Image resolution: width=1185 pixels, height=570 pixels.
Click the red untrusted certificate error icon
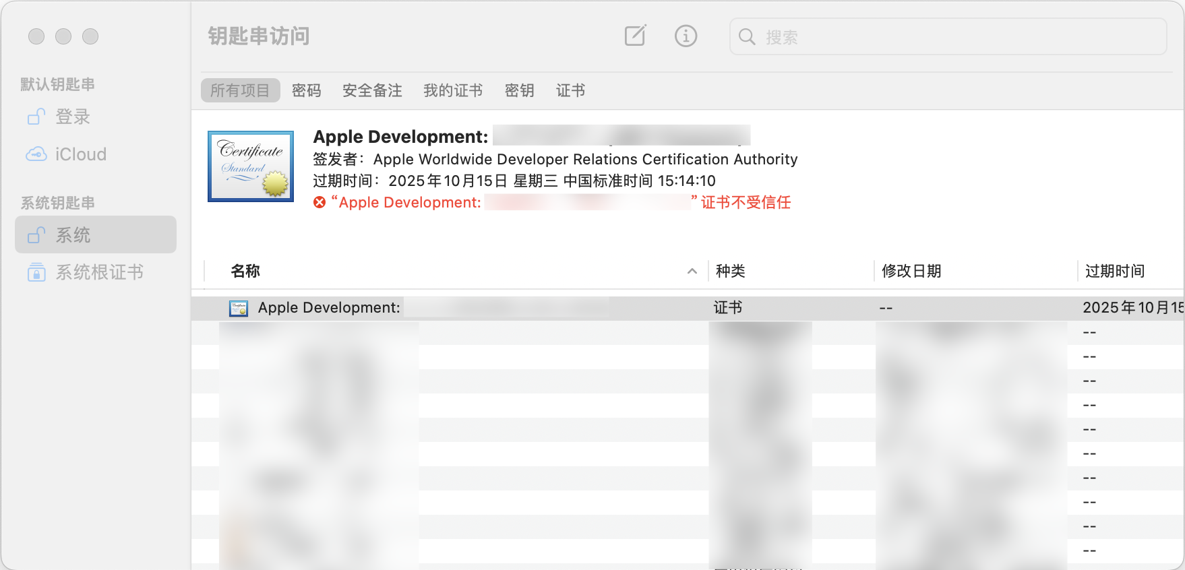[x=320, y=202]
